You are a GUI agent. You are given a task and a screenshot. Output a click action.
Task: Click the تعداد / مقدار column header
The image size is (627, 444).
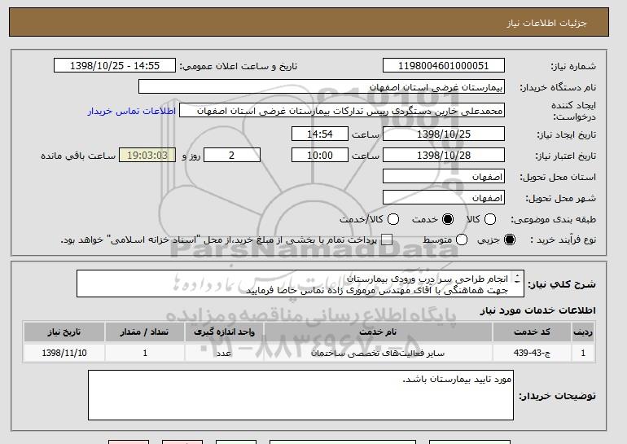(x=144, y=332)
